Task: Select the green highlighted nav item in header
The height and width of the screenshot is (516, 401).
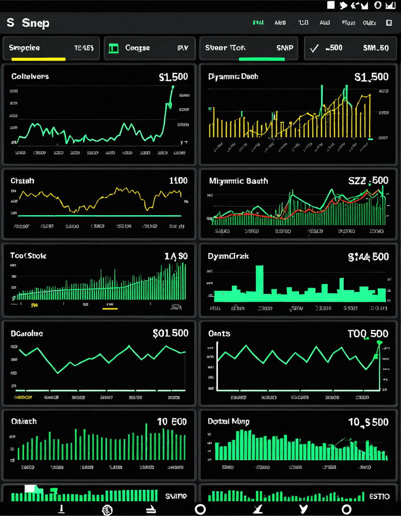Action: (x=258, y=23)
